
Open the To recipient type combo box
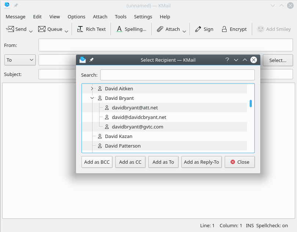click(20, 60)
